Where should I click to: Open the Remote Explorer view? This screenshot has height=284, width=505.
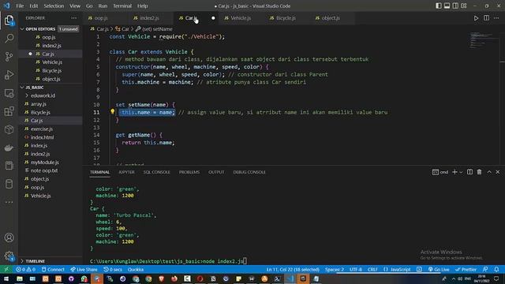(9, 93)
